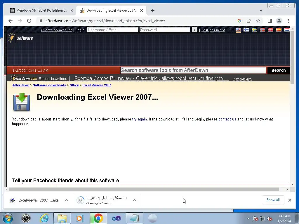Click the horizontal scrollbar right arrow
Screen dimensions: 299x224
coord(288,189)
